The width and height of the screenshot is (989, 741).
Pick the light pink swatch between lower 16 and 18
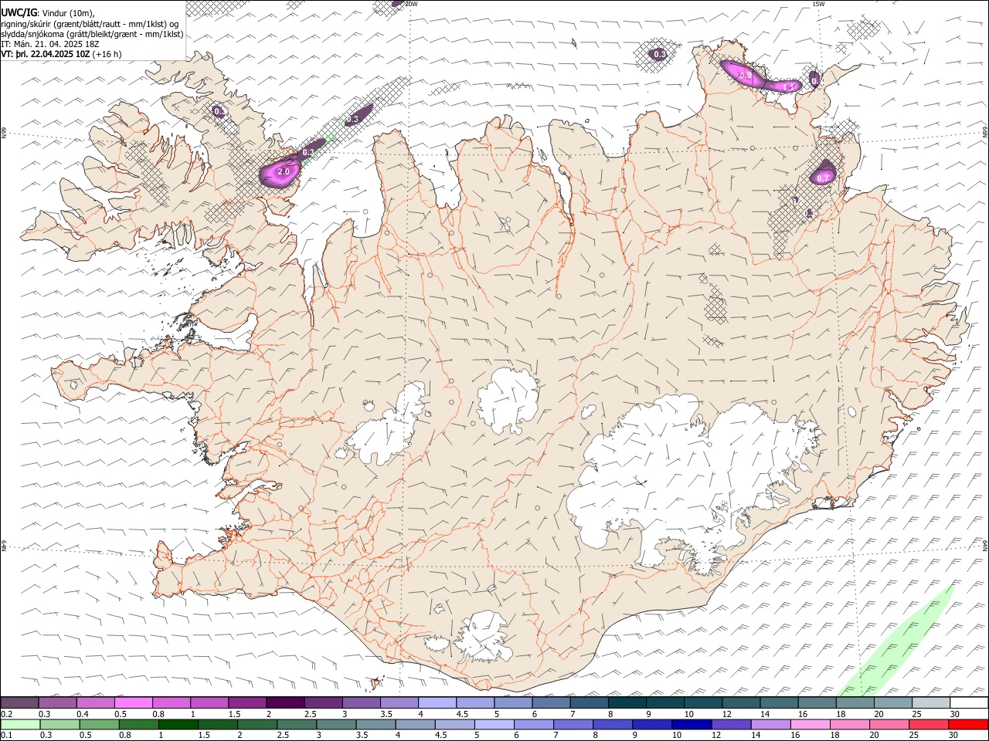coord(811,724)
